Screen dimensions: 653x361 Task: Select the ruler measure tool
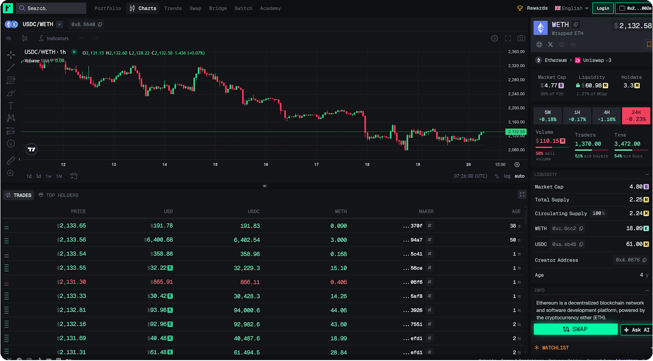10,161
